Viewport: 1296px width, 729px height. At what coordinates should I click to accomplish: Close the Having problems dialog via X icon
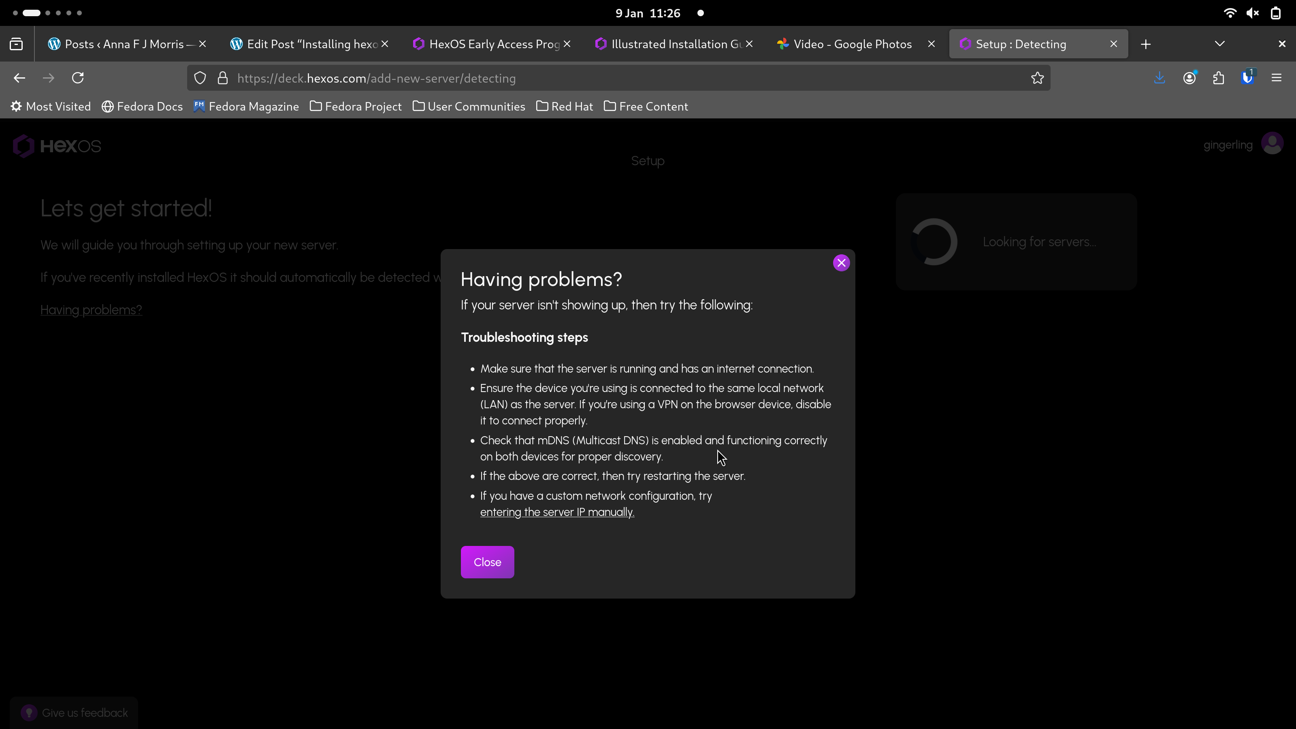841,262
